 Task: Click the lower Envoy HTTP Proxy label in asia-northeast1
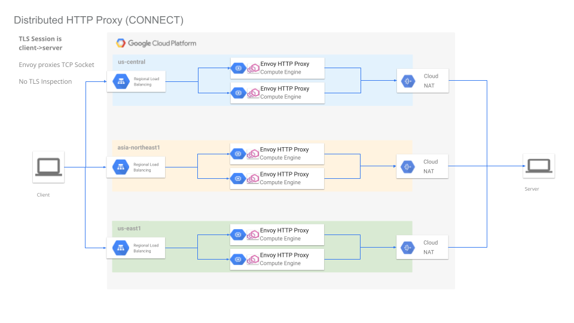[x=285, y=174]
